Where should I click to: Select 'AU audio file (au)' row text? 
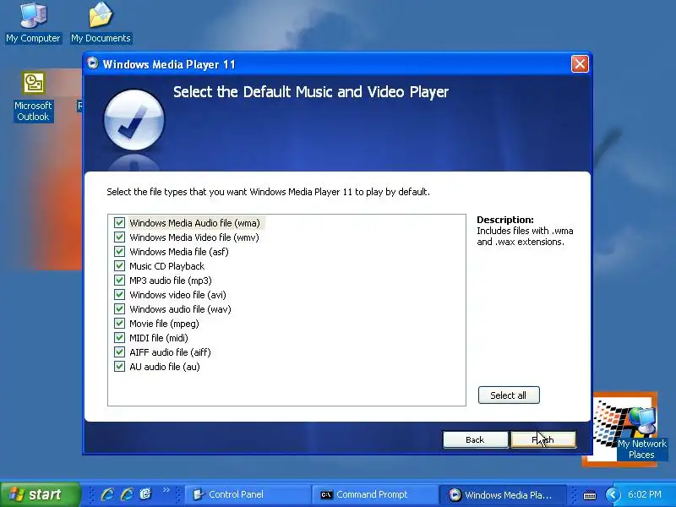pyautogui.click(x=165, y=367)
